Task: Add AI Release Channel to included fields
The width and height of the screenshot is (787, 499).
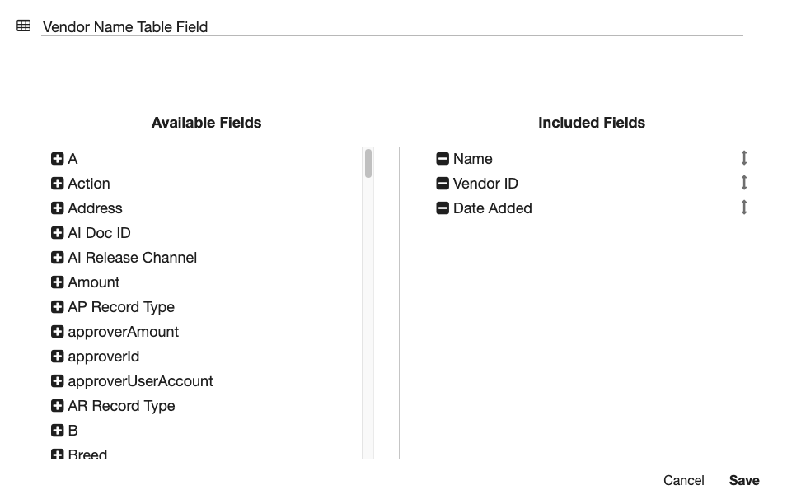Action: pyautogui.click(x=56, y=258)
